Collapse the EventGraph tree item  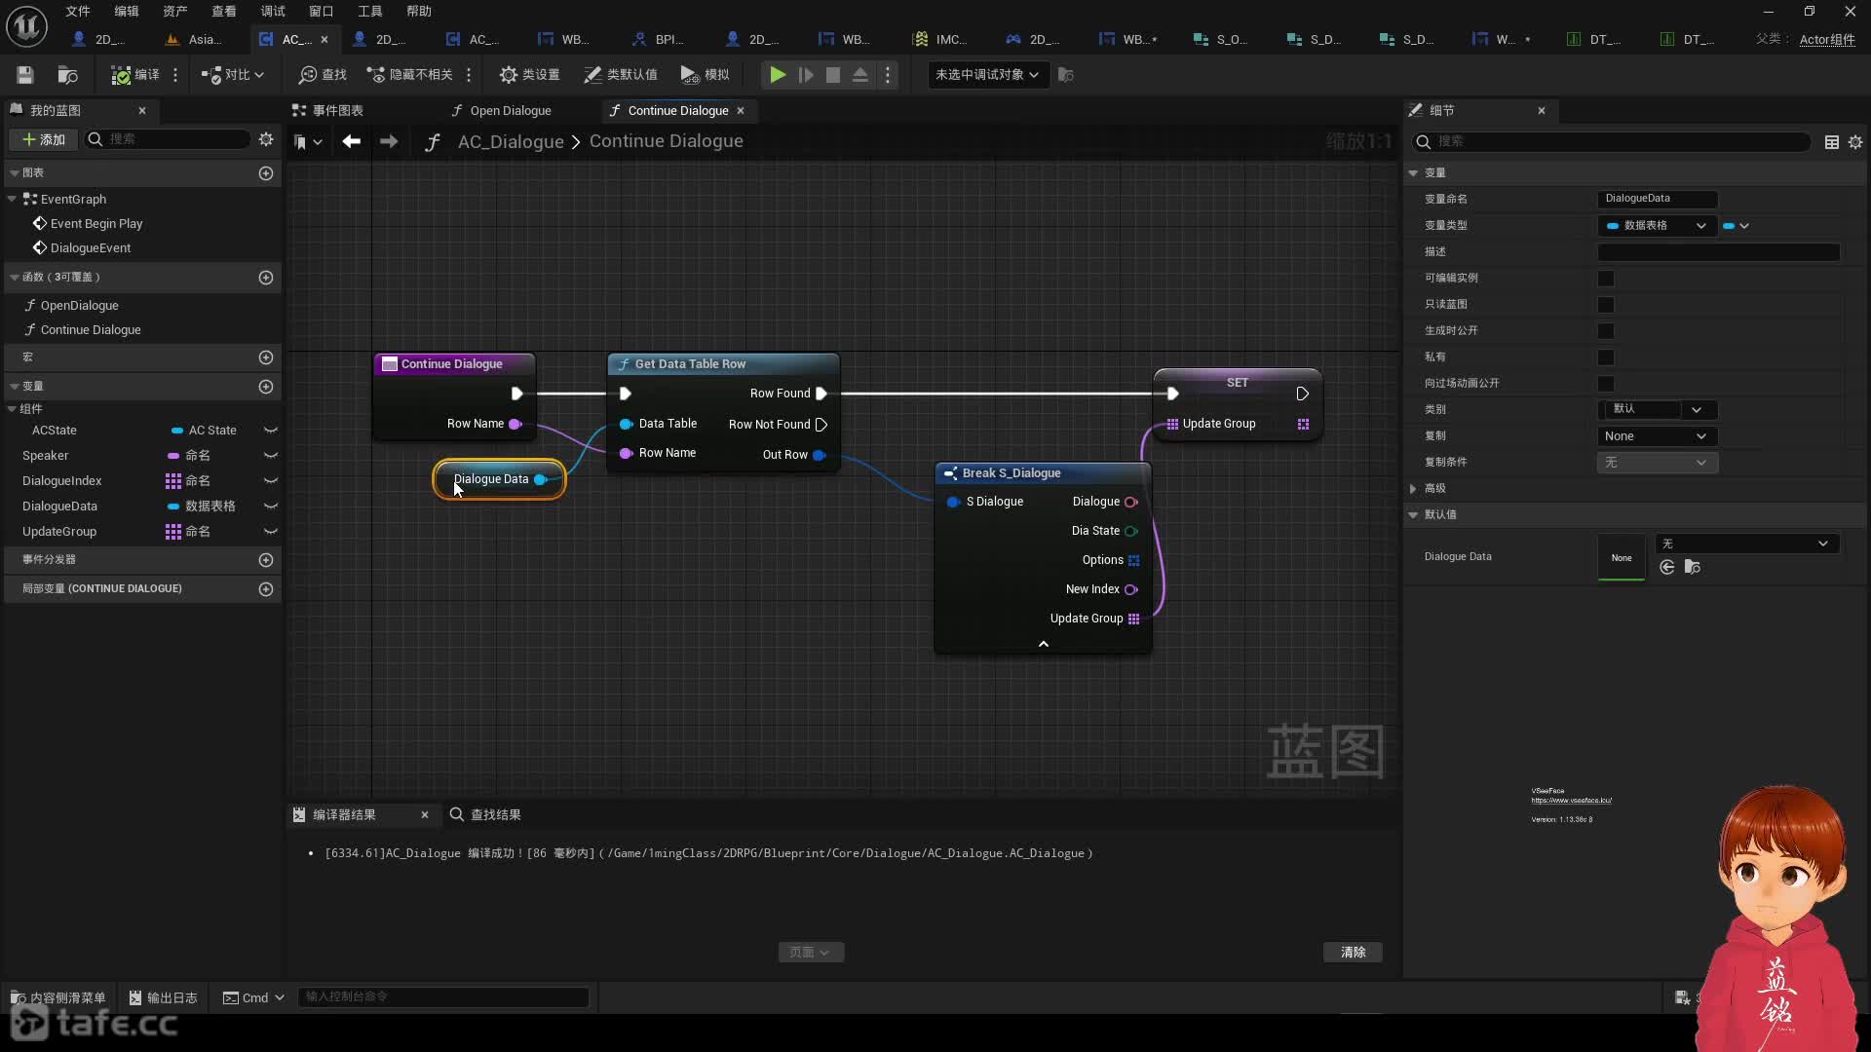pos(12,199)
